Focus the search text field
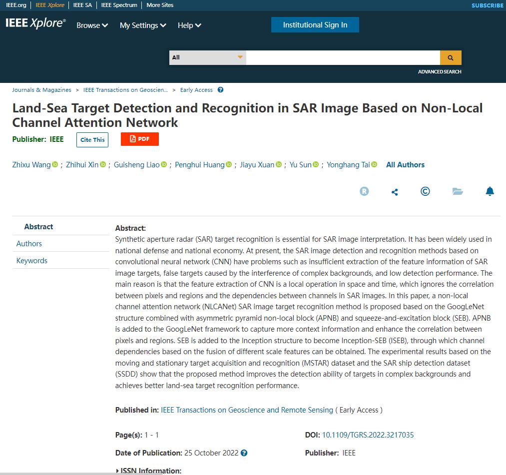 tap(343, 57)
